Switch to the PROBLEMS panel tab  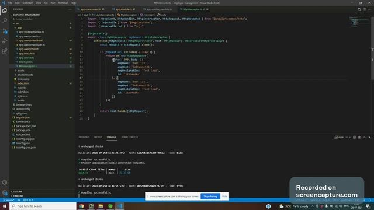(84, 138)
